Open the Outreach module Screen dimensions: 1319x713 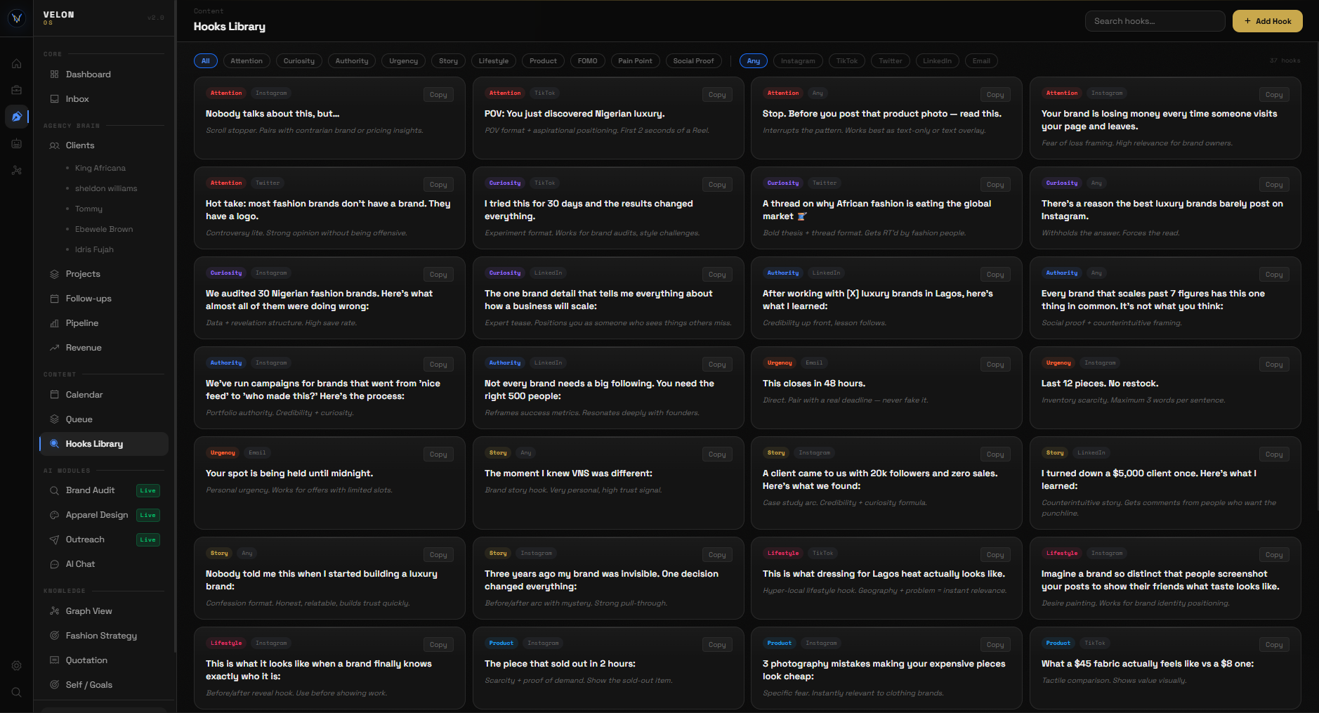point(104,539)
